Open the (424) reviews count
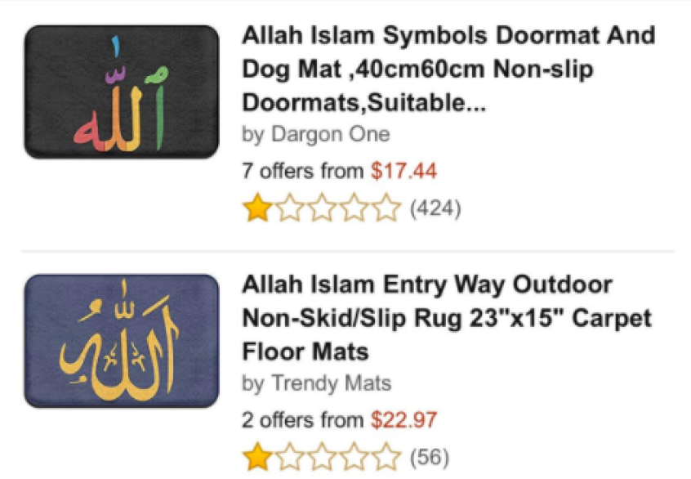691x479 pixels. [435, 209]
